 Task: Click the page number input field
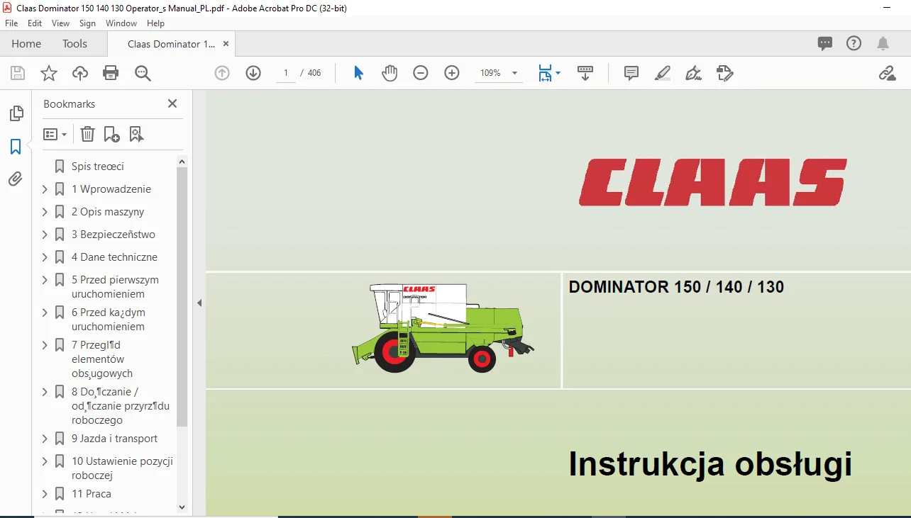286,73
